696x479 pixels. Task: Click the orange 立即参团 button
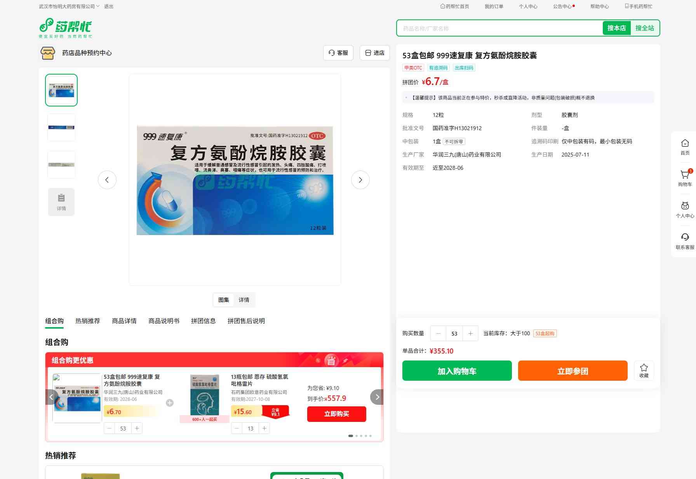pos(572,371)
